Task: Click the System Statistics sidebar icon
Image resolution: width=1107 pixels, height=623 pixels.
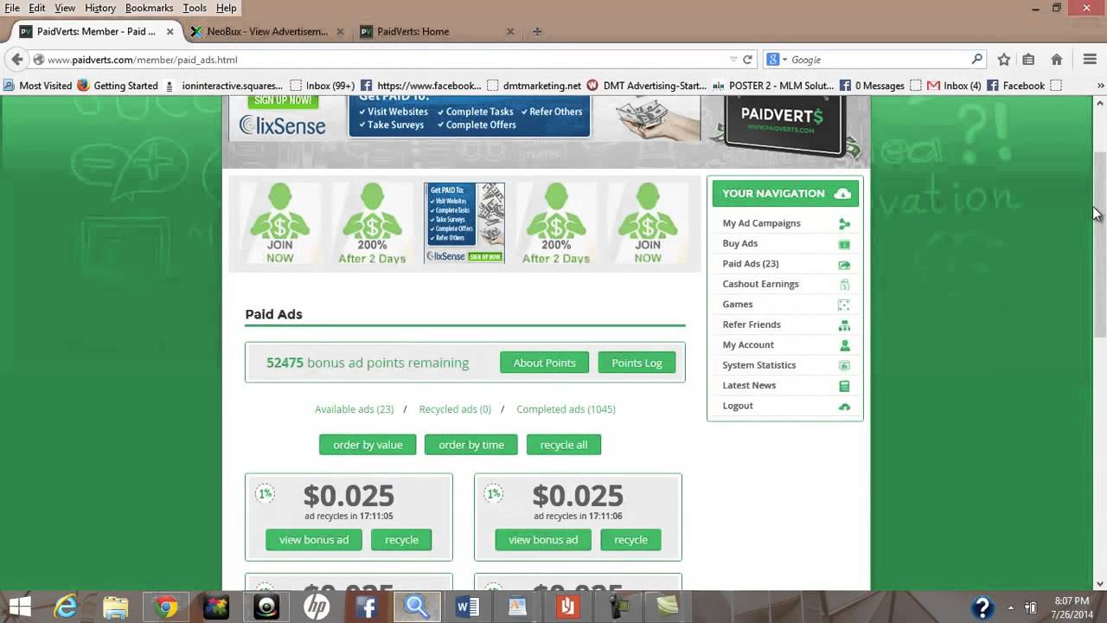Action: pyautogui.click(x=844, y=365)
